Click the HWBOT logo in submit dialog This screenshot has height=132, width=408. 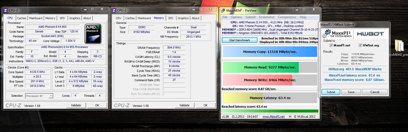[370, 34]
